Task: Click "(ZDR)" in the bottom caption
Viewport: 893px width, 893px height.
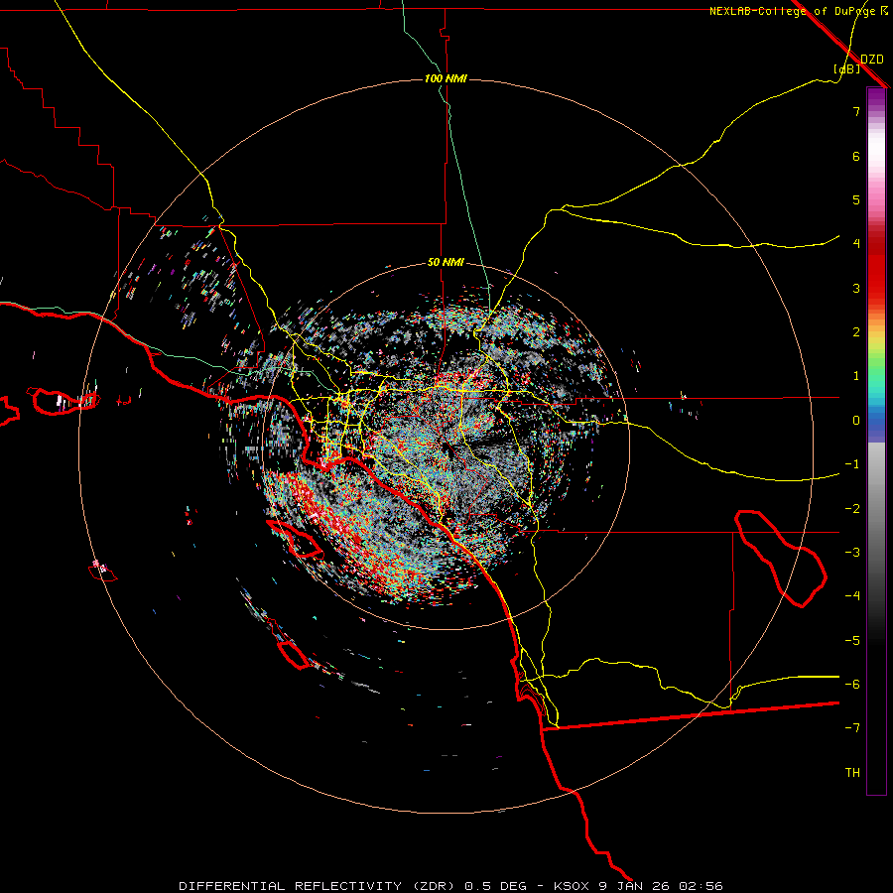Action: point(433,886)
